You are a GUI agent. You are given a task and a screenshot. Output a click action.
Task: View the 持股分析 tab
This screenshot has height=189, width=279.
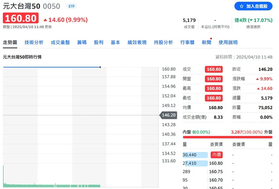[163, 43]
